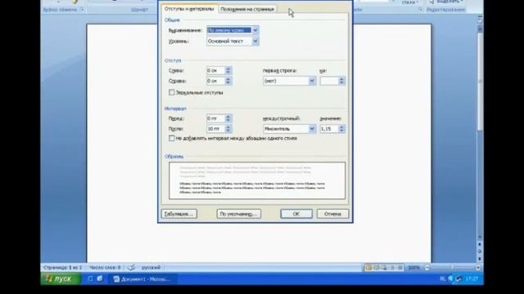Click the Табуляция button

pos(179,214)
